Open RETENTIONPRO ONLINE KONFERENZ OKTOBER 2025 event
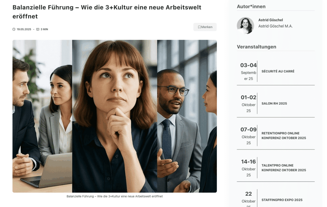The image size is (327, 207). (x=284, y=135)
